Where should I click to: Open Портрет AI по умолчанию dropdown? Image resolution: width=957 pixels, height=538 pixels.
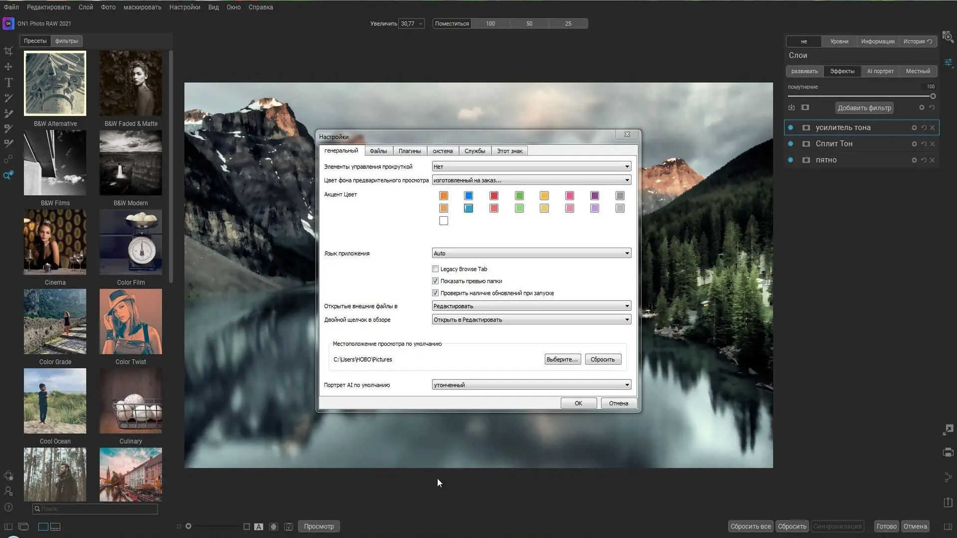531,385
